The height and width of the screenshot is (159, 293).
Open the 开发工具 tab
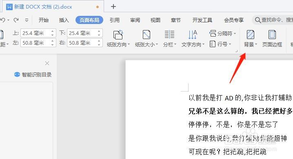202,20
